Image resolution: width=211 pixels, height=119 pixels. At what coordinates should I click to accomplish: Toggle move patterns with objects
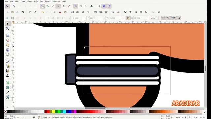click(179, 18)
